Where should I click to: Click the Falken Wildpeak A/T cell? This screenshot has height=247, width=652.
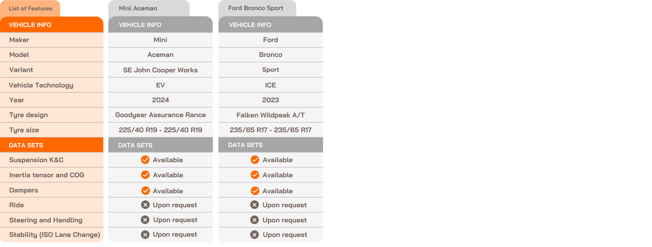click(270, 115)
